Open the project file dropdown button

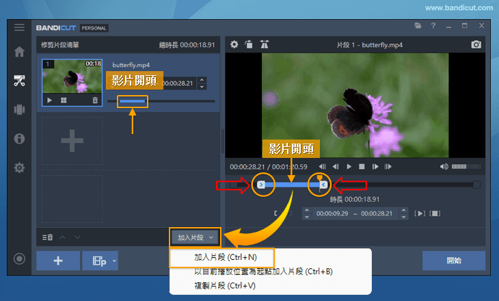[100, 261]
